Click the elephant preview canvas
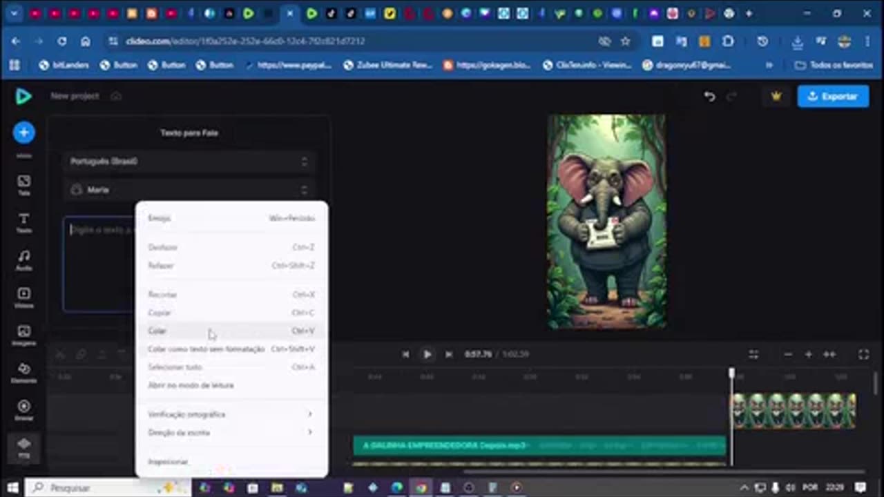The width and height of the screenshot is (884, 497). 606,222
